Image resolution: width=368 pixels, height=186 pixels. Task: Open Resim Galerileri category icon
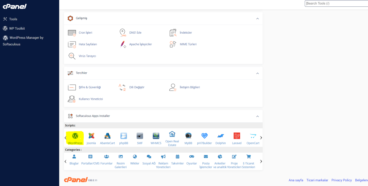(121, 156)
